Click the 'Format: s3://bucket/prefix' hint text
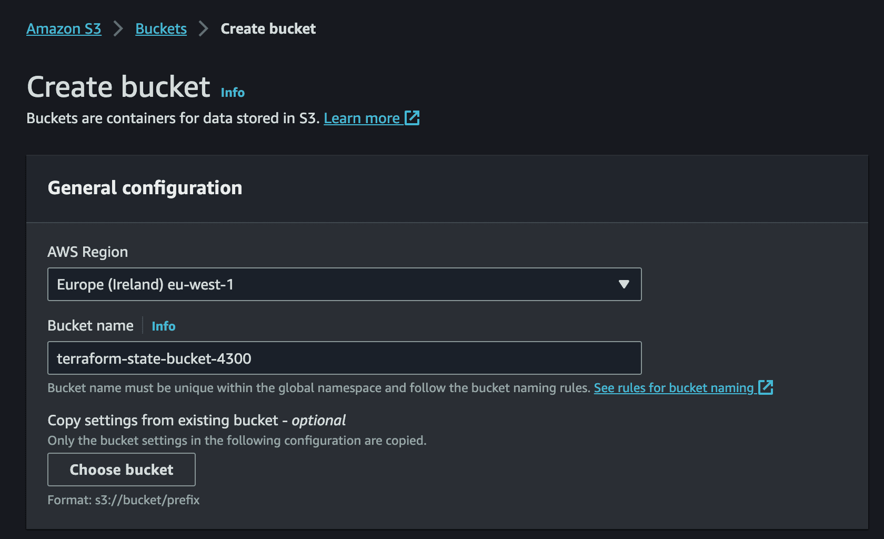This screenshot has width=884, height=539. pyautogui.click(x=124, y=500)
